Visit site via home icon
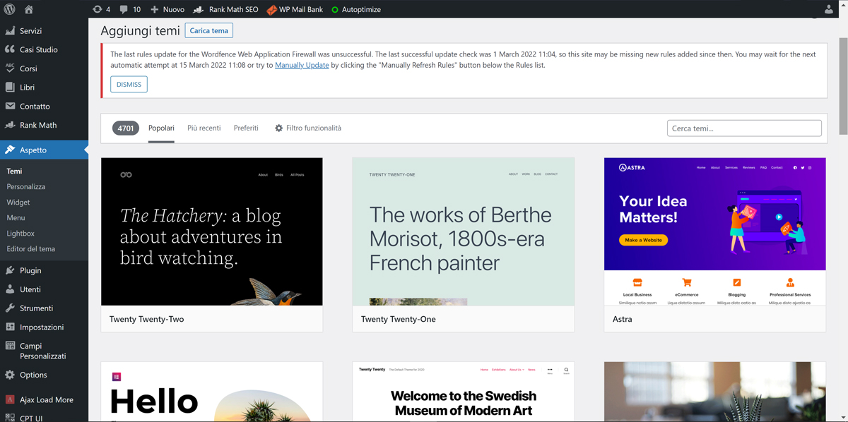Screen dimensions: 848x422 click(29, 9)
